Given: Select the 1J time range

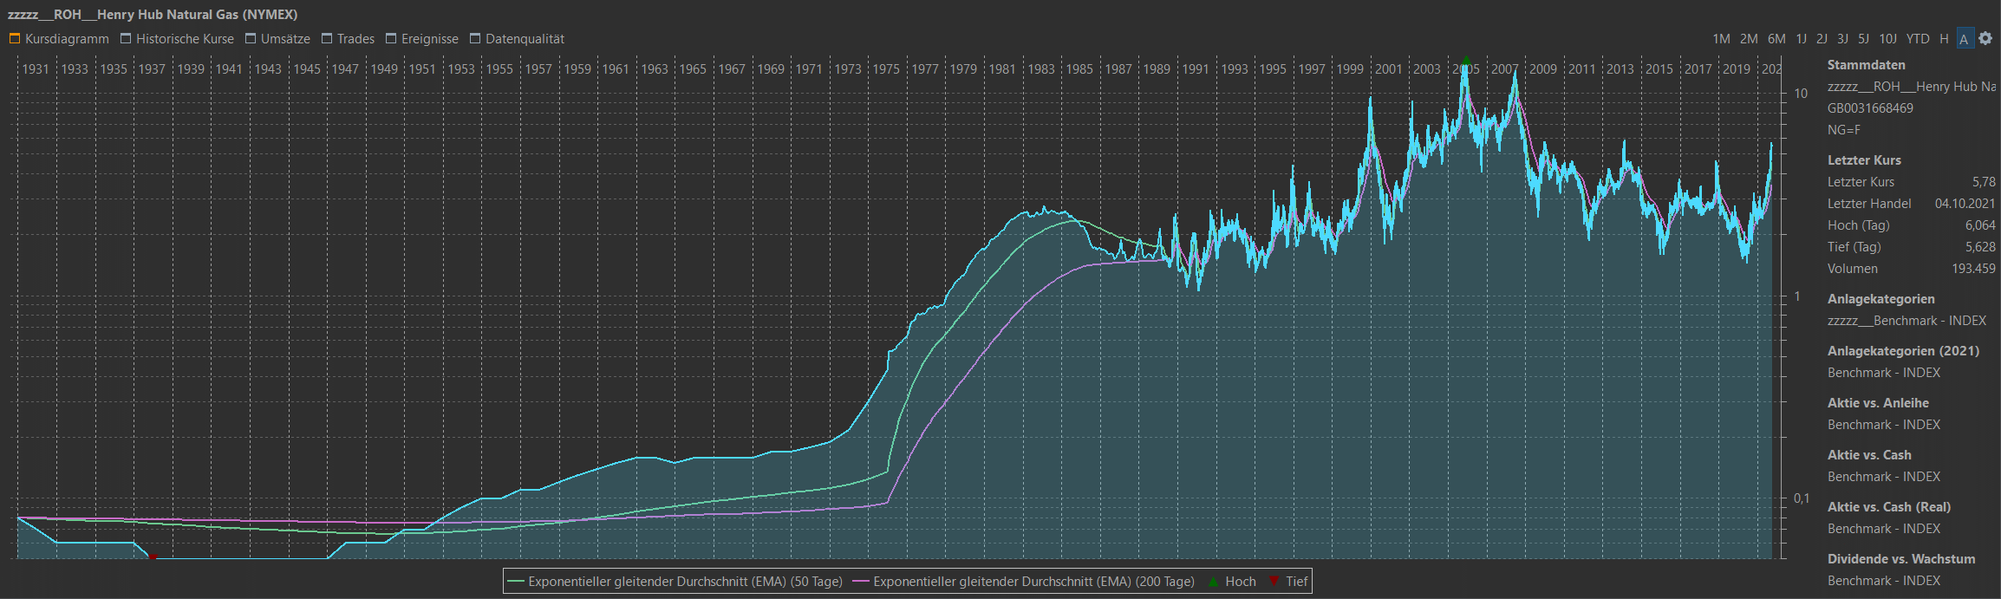Looking at the screenshot, I should (x=1801, y=39).
